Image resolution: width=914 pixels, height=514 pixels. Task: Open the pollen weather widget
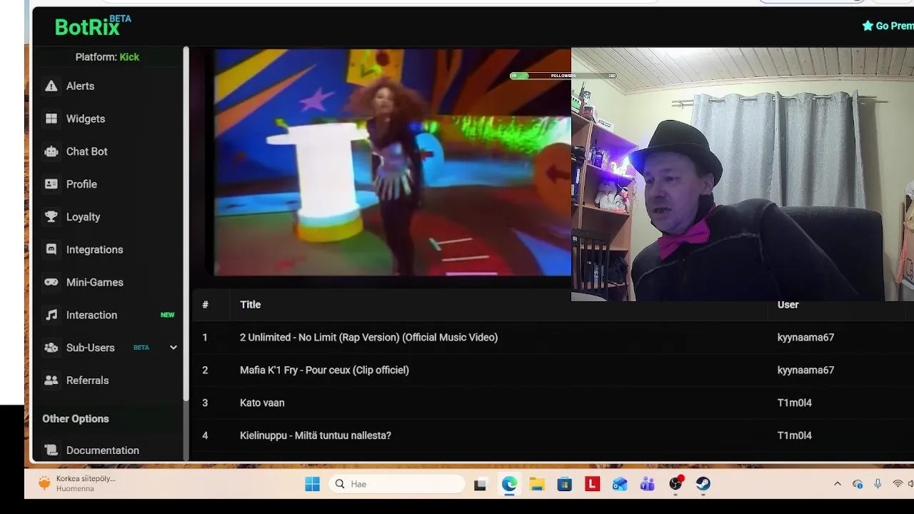point(77,483)
